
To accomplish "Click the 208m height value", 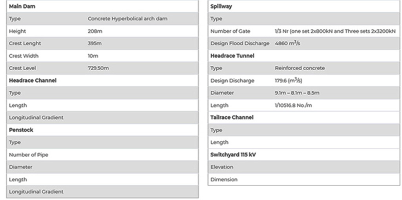I will (95, 31).
